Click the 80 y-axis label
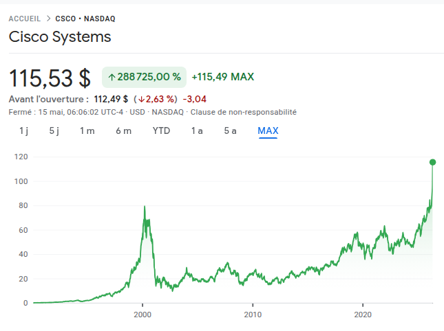444x331 pixels. 23,205
